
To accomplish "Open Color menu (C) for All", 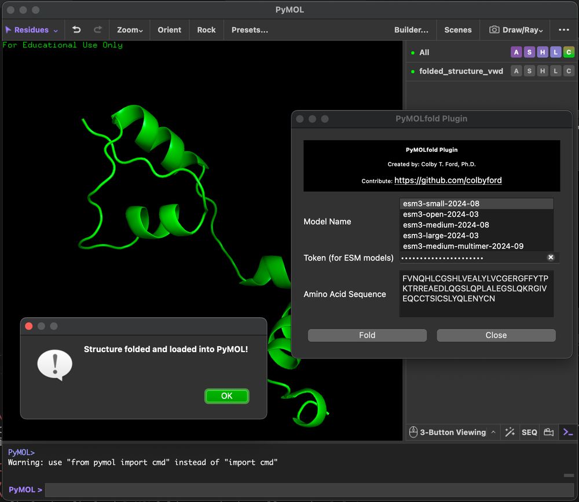I will [x=569, y=52].
